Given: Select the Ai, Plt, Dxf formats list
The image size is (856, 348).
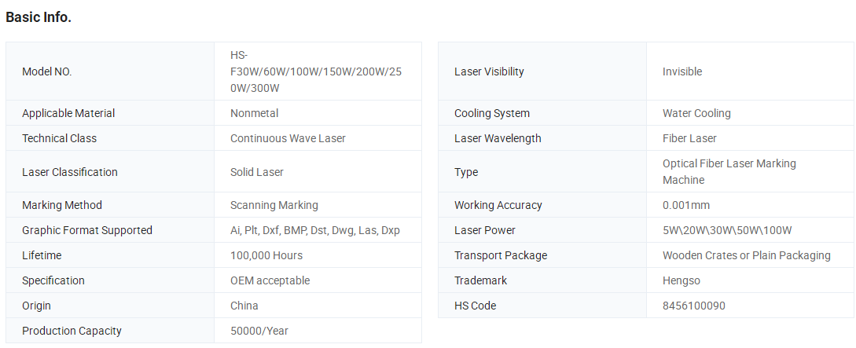Looking at the screenshot, I should [x=315, y=230].
